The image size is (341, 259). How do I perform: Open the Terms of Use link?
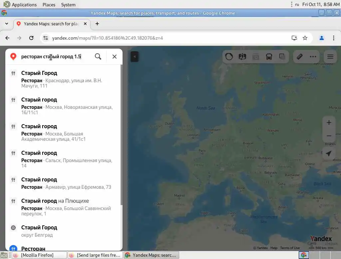[290, 248]
